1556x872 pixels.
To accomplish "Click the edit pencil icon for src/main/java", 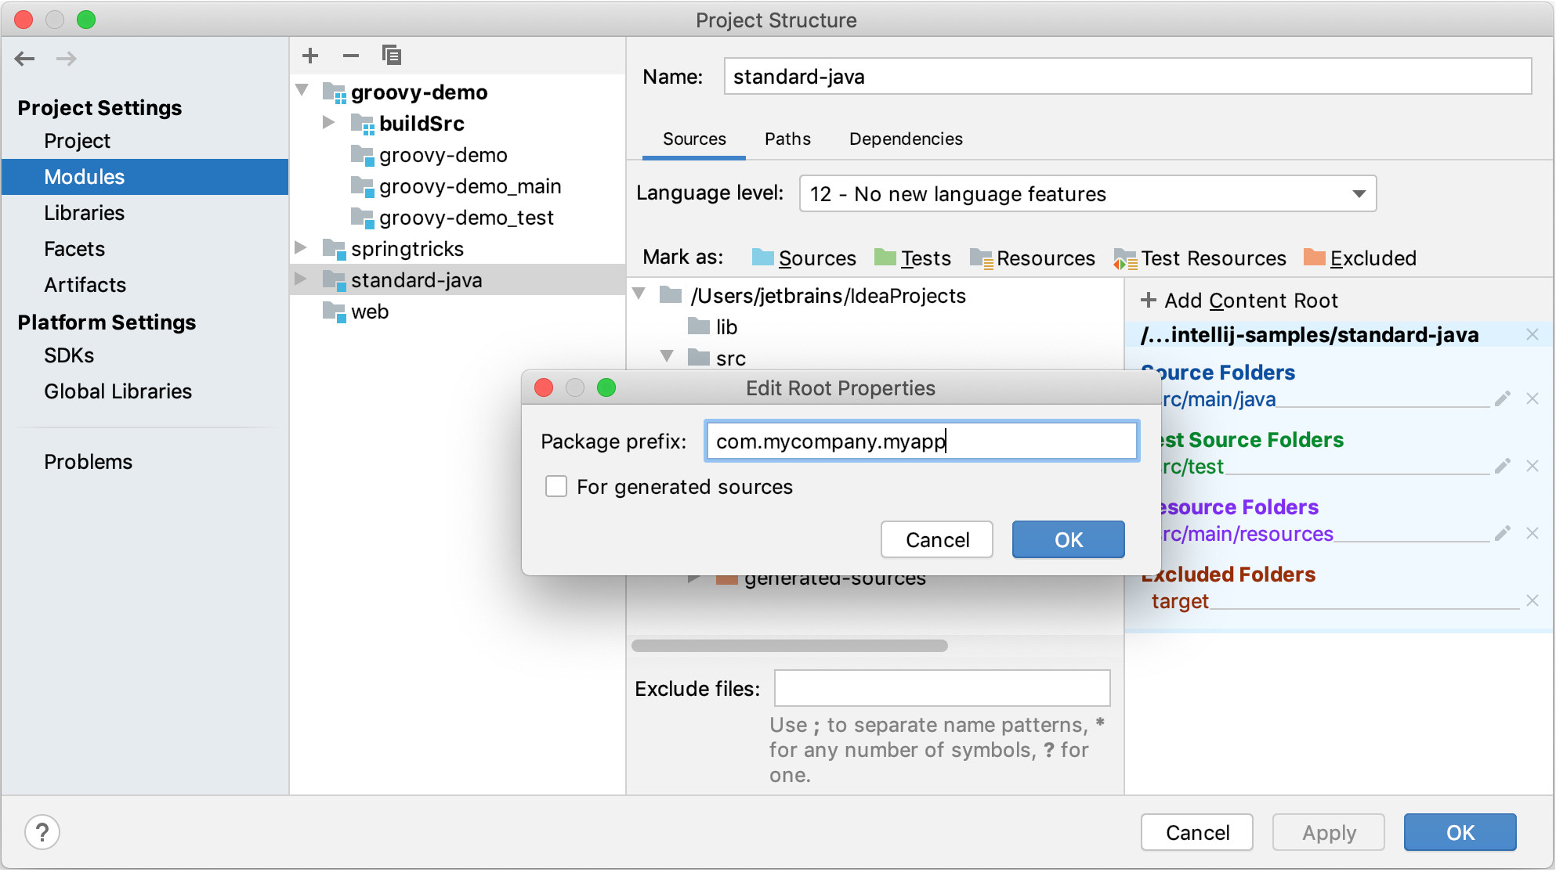I will pyautogui.click(x=1504, y=397).
